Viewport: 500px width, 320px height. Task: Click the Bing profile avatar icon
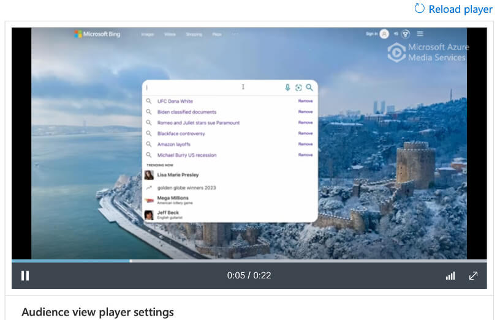[x=384, y=34]
